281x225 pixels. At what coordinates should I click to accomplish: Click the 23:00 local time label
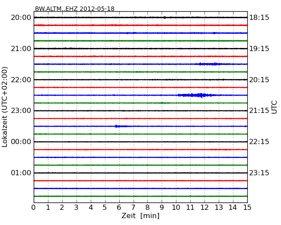[21, 111]
